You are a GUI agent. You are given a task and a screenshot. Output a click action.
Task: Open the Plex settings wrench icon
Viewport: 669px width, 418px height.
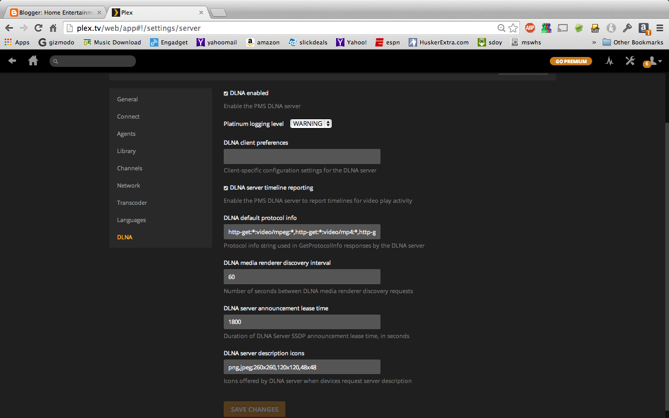(x=630, y=61)
